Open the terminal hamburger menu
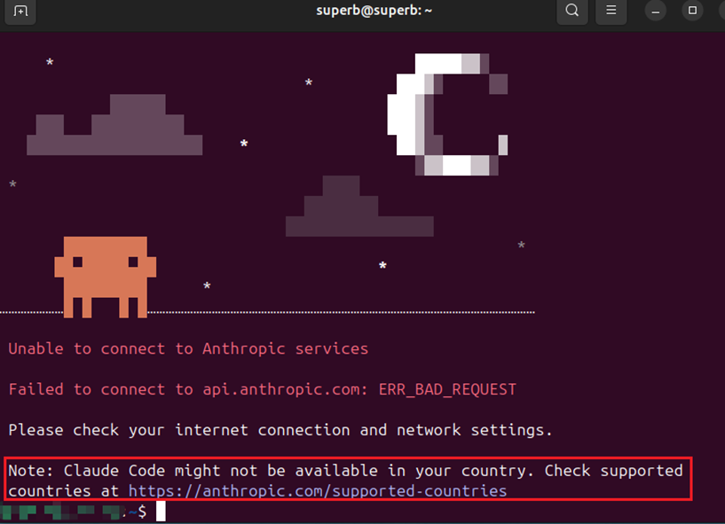 (611, 10)
